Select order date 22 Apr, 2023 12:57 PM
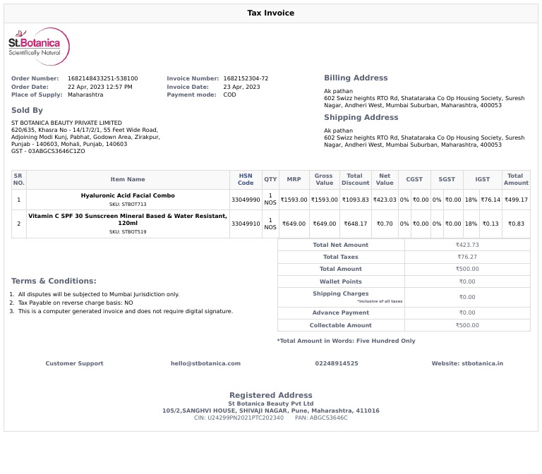Screen dimensions: 542x474 click(x=100, y=87)
